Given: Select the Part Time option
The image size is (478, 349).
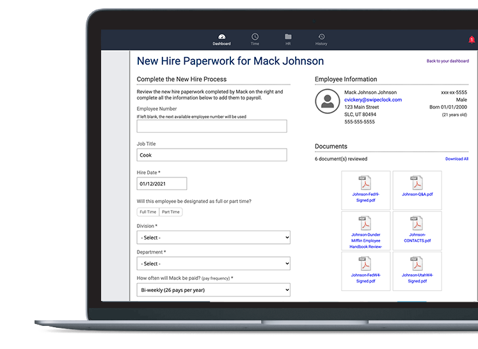Looking at the screenshot, I should [x=171, y=212].
